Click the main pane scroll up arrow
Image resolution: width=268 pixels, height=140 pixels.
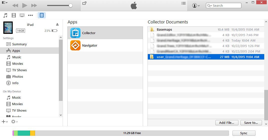point(266,22)
